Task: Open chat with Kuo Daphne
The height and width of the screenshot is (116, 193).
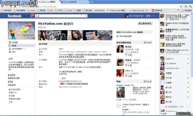Action: click(175, 63)
